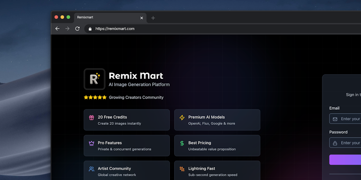Image resolution: width=361 pixels, height=180 pixels.
Task: Click the Password field label
Action: pyautogui.click(x=338, y=132)
